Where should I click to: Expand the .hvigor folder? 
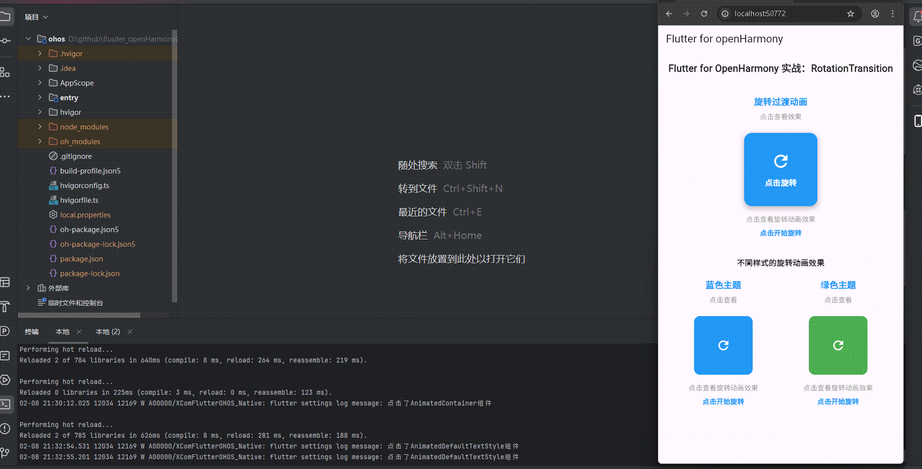click(40, 53)
